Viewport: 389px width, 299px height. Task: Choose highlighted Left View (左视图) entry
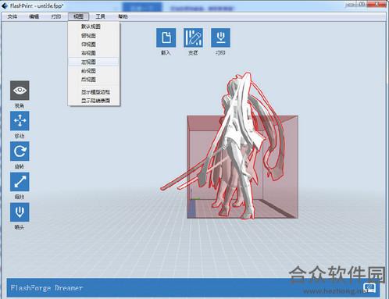point(94,62)
